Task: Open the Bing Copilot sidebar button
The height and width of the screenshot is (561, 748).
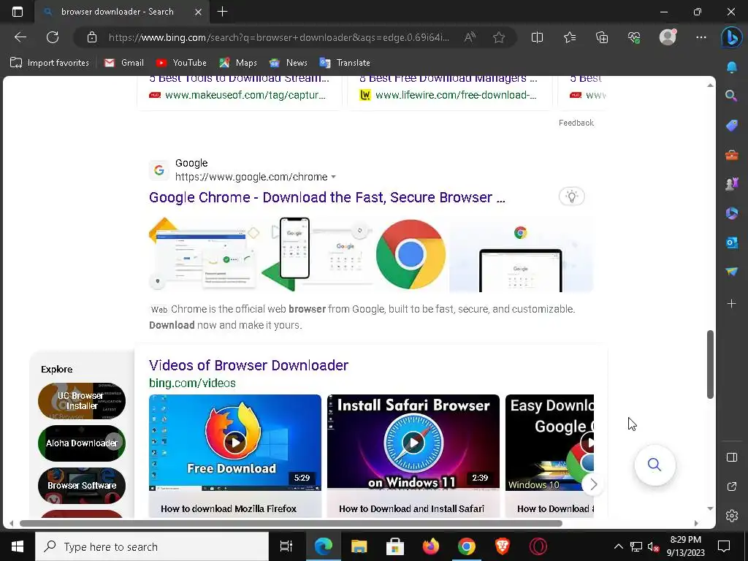Action: [x=731, y=38]
